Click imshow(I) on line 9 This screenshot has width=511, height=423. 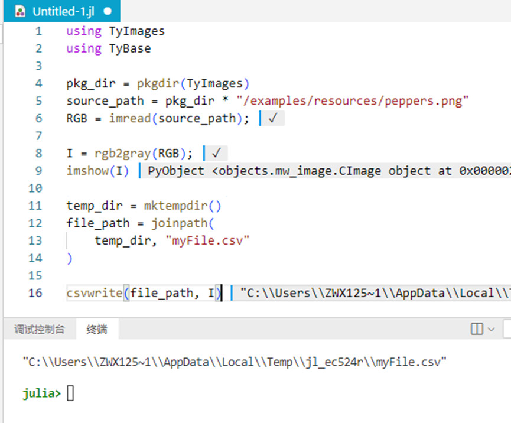[x=97, y=171]
